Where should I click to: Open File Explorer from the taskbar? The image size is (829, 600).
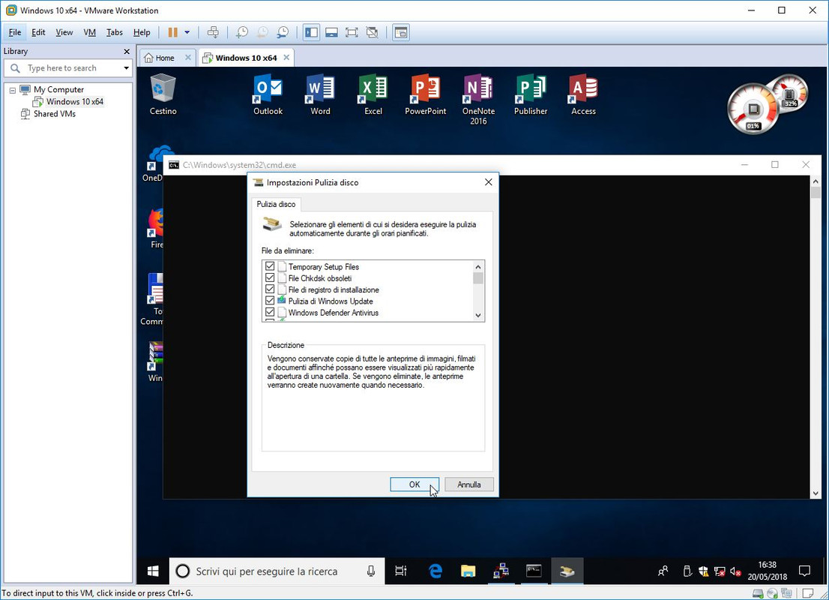pos(468,571)
